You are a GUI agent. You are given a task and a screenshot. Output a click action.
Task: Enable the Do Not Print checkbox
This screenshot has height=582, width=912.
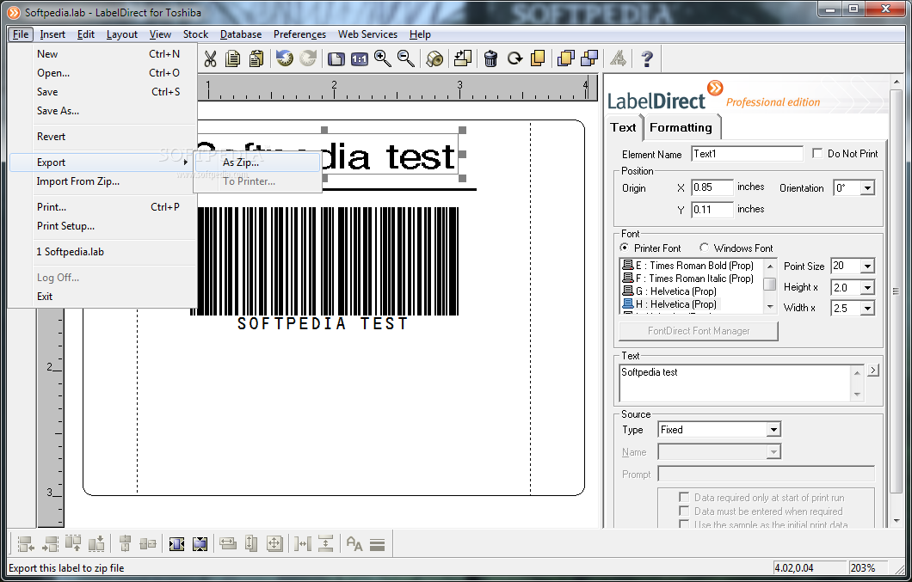point(817,154)
